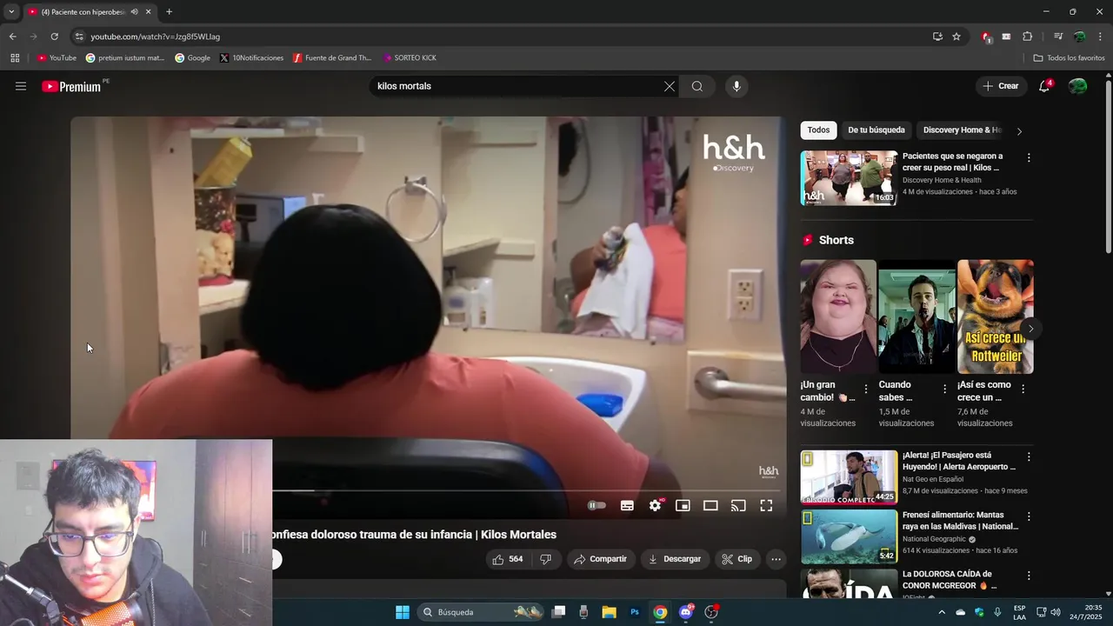Go back in Chrome

(12, 37)
